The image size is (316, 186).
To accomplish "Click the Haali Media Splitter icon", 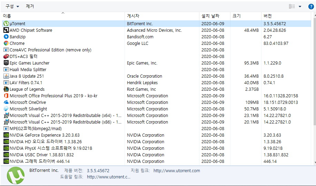I will [6, 69].
